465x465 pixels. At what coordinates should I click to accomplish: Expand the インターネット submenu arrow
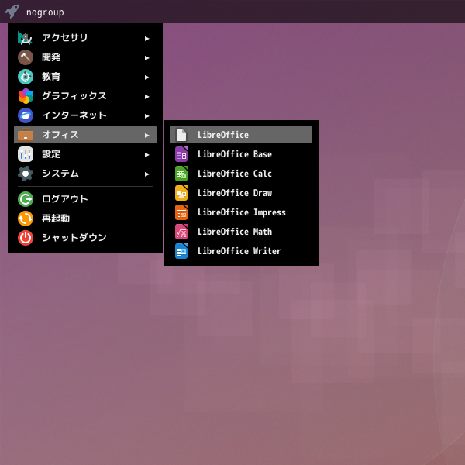pyautogui.click(x=146, y=116)
